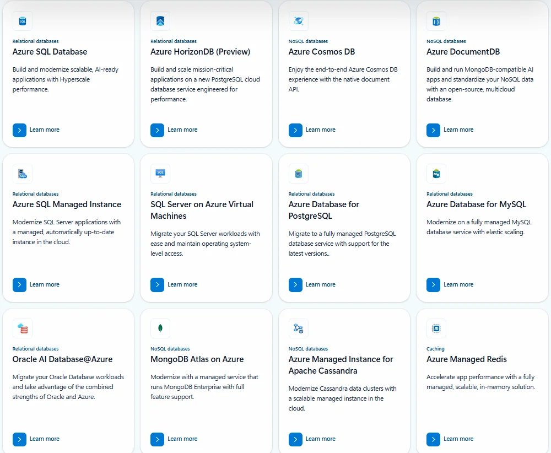Click arrow button for Azure Database for MySQL
This screenshot has width=551, height=453.
[x=433, y=285]
